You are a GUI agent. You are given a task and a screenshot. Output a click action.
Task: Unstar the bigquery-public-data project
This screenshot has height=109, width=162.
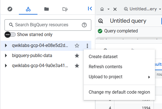tap(77, 56)
